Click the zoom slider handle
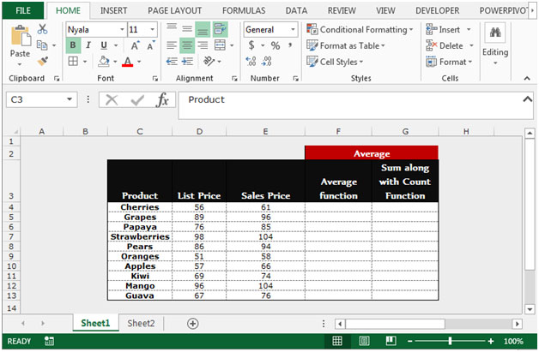Image resolution: width=539 pixels, height=352 pixels. (x=450, y=341)
